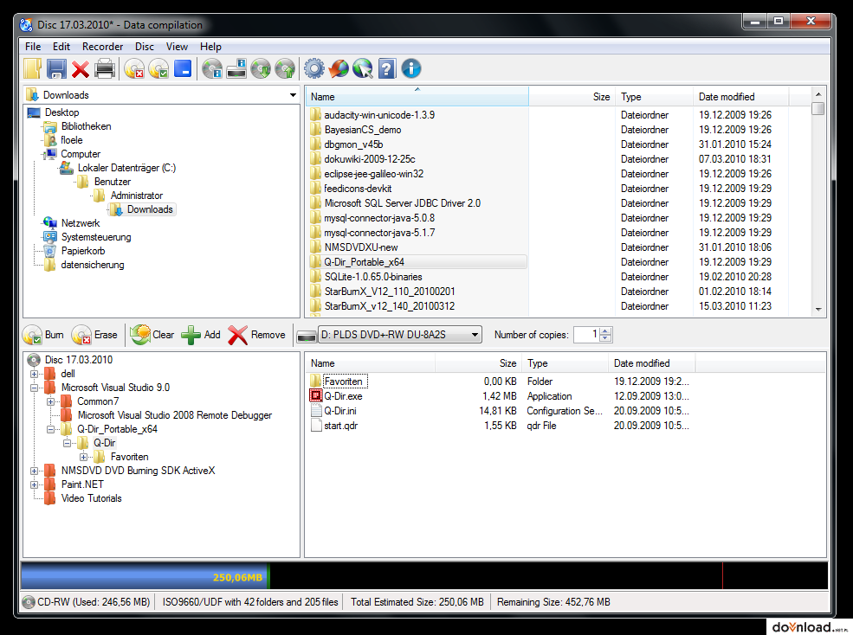Sort upper file list by Name column

(417, 97)
